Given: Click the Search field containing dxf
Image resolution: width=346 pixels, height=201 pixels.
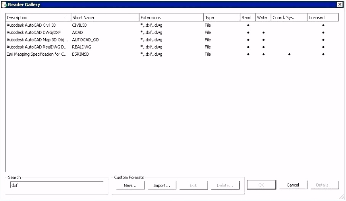Looking at the screenshot, I should pos(57,185).
